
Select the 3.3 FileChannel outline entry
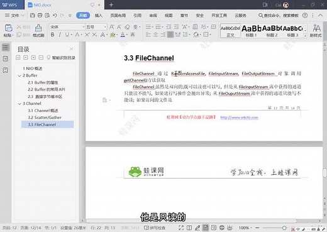47,124
